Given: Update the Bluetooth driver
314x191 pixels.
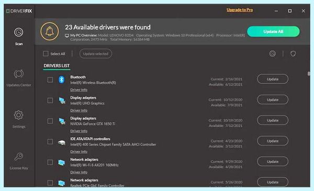Looking at the screenshot, I should pyautogui.click(x=273, y=79).
